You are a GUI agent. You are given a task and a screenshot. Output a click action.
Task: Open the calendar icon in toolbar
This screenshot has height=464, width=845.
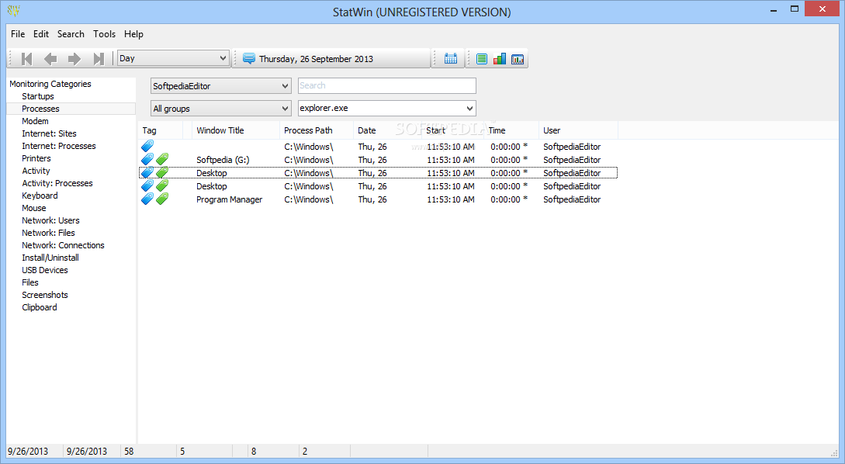[451, 59]
